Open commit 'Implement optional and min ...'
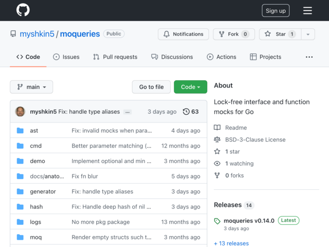Screen dimensions: 329x247 pyautogui.click(x=111, y=161)
